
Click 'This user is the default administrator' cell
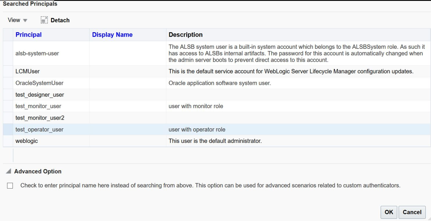click(215, 141)
